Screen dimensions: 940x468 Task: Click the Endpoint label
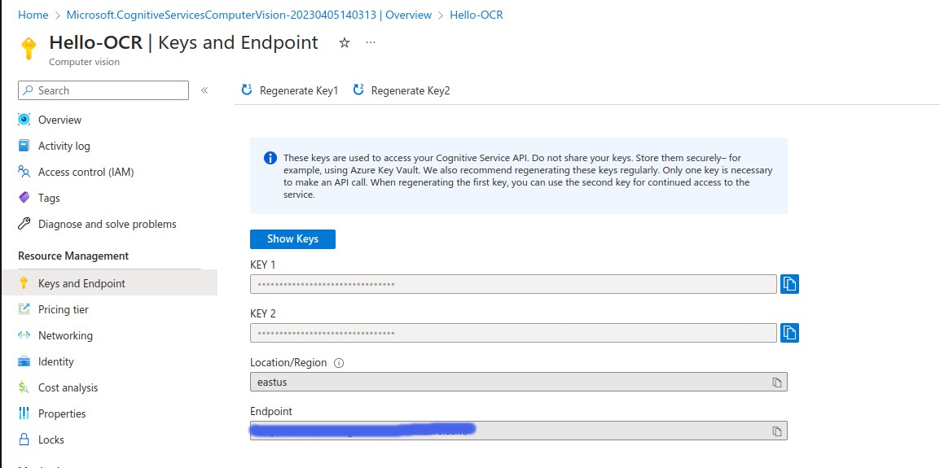271,411
